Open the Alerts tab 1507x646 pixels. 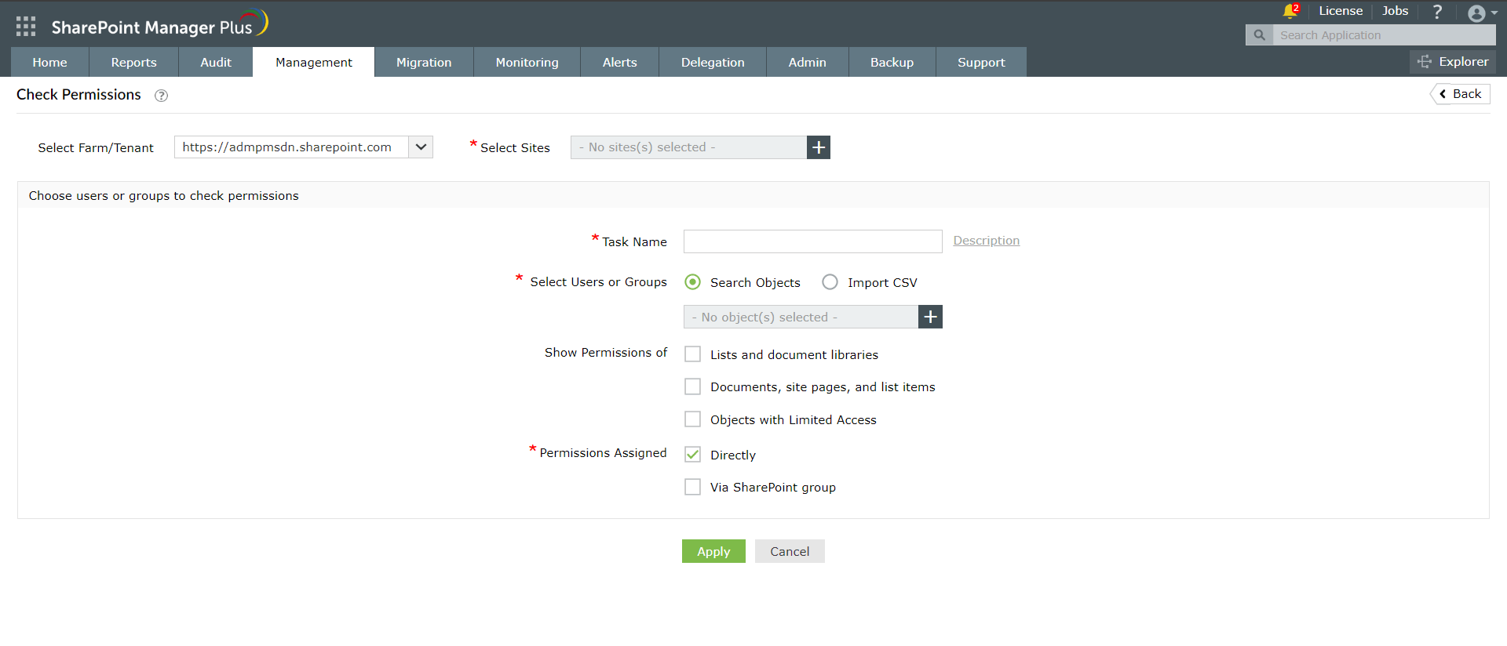[x=619, y=62]
